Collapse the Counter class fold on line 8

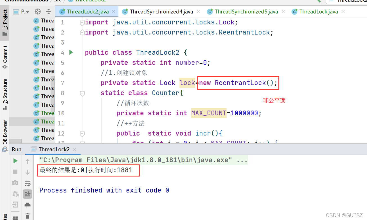82,93
